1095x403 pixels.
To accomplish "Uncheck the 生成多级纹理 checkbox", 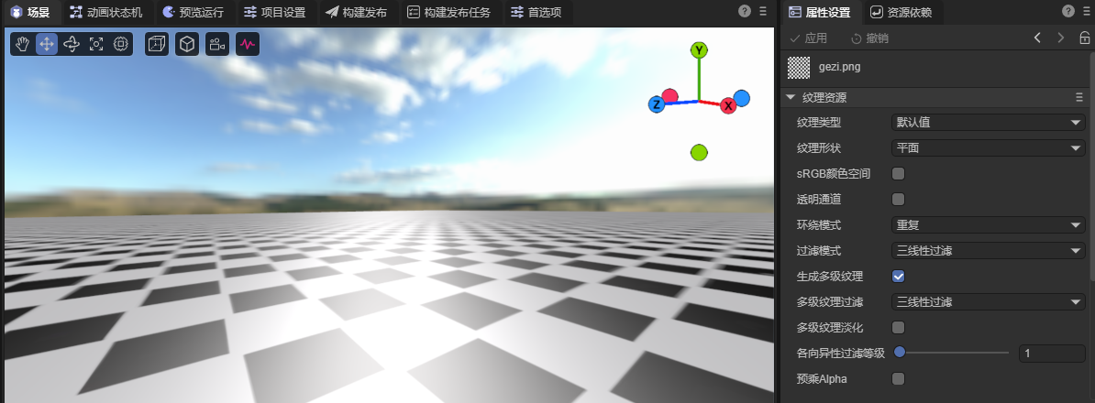I will point(899,276).
